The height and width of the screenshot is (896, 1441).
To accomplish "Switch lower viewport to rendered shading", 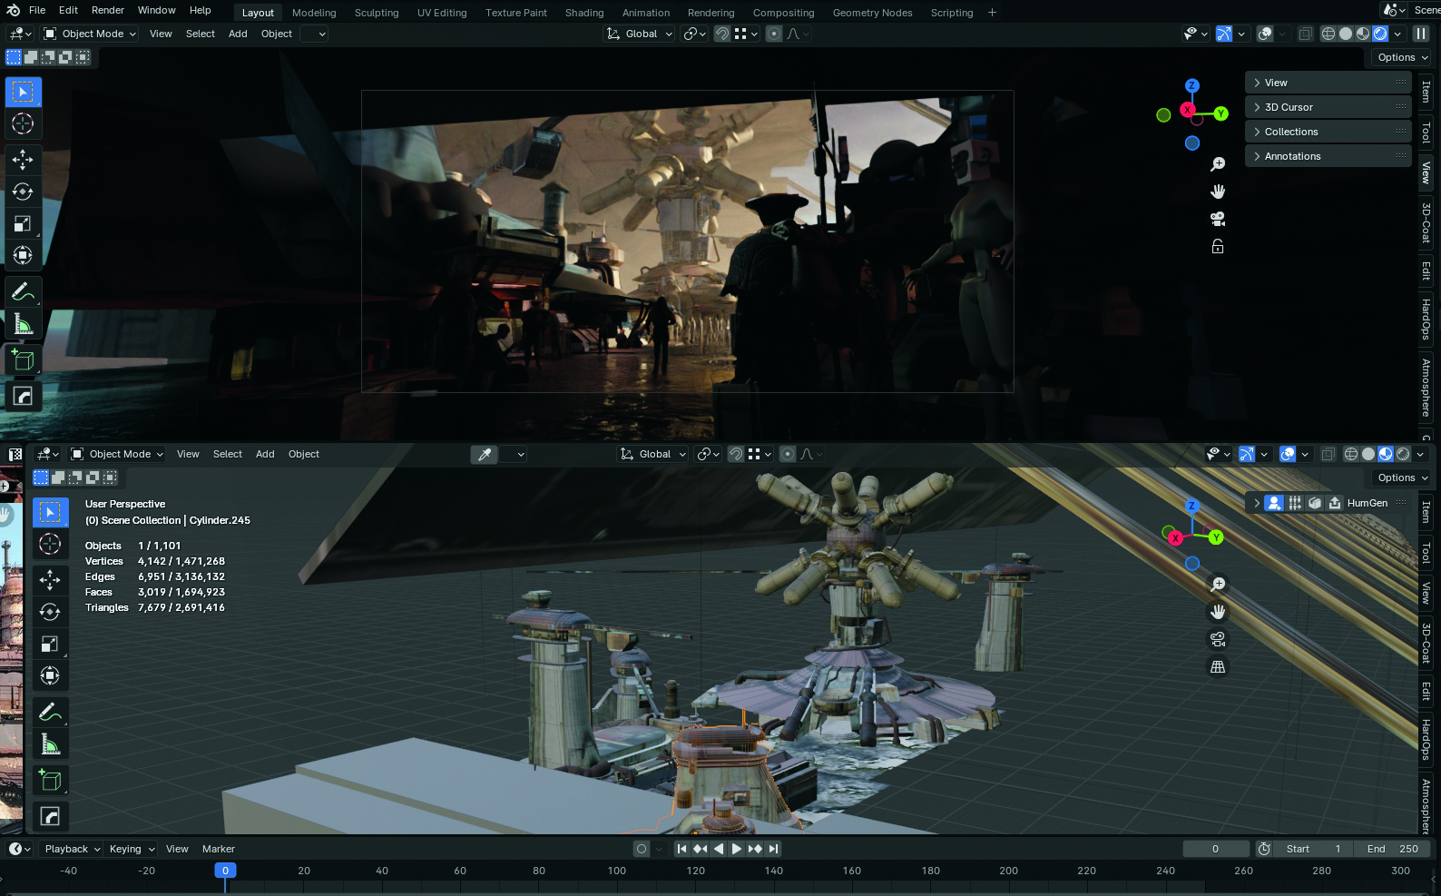I will tap(1403, 454).
